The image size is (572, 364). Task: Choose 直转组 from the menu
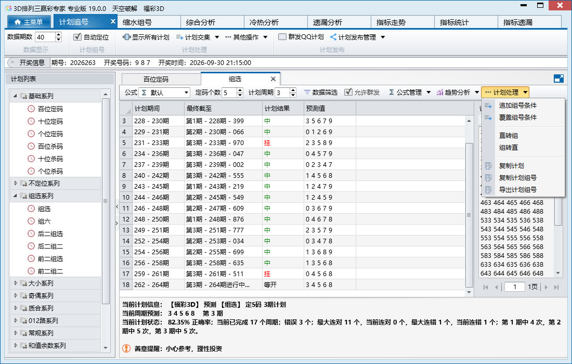pyautogui.click(x=508, y=135)
